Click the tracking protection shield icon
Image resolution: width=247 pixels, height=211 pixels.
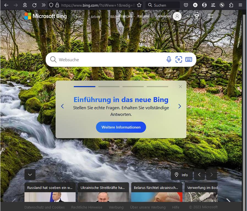pyautogui.click(x=51, y=5)
